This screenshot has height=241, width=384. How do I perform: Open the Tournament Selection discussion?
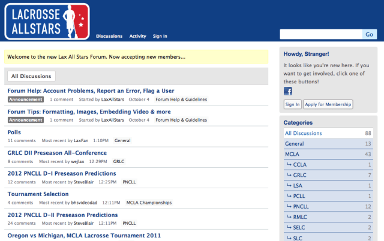coord(38,194)
